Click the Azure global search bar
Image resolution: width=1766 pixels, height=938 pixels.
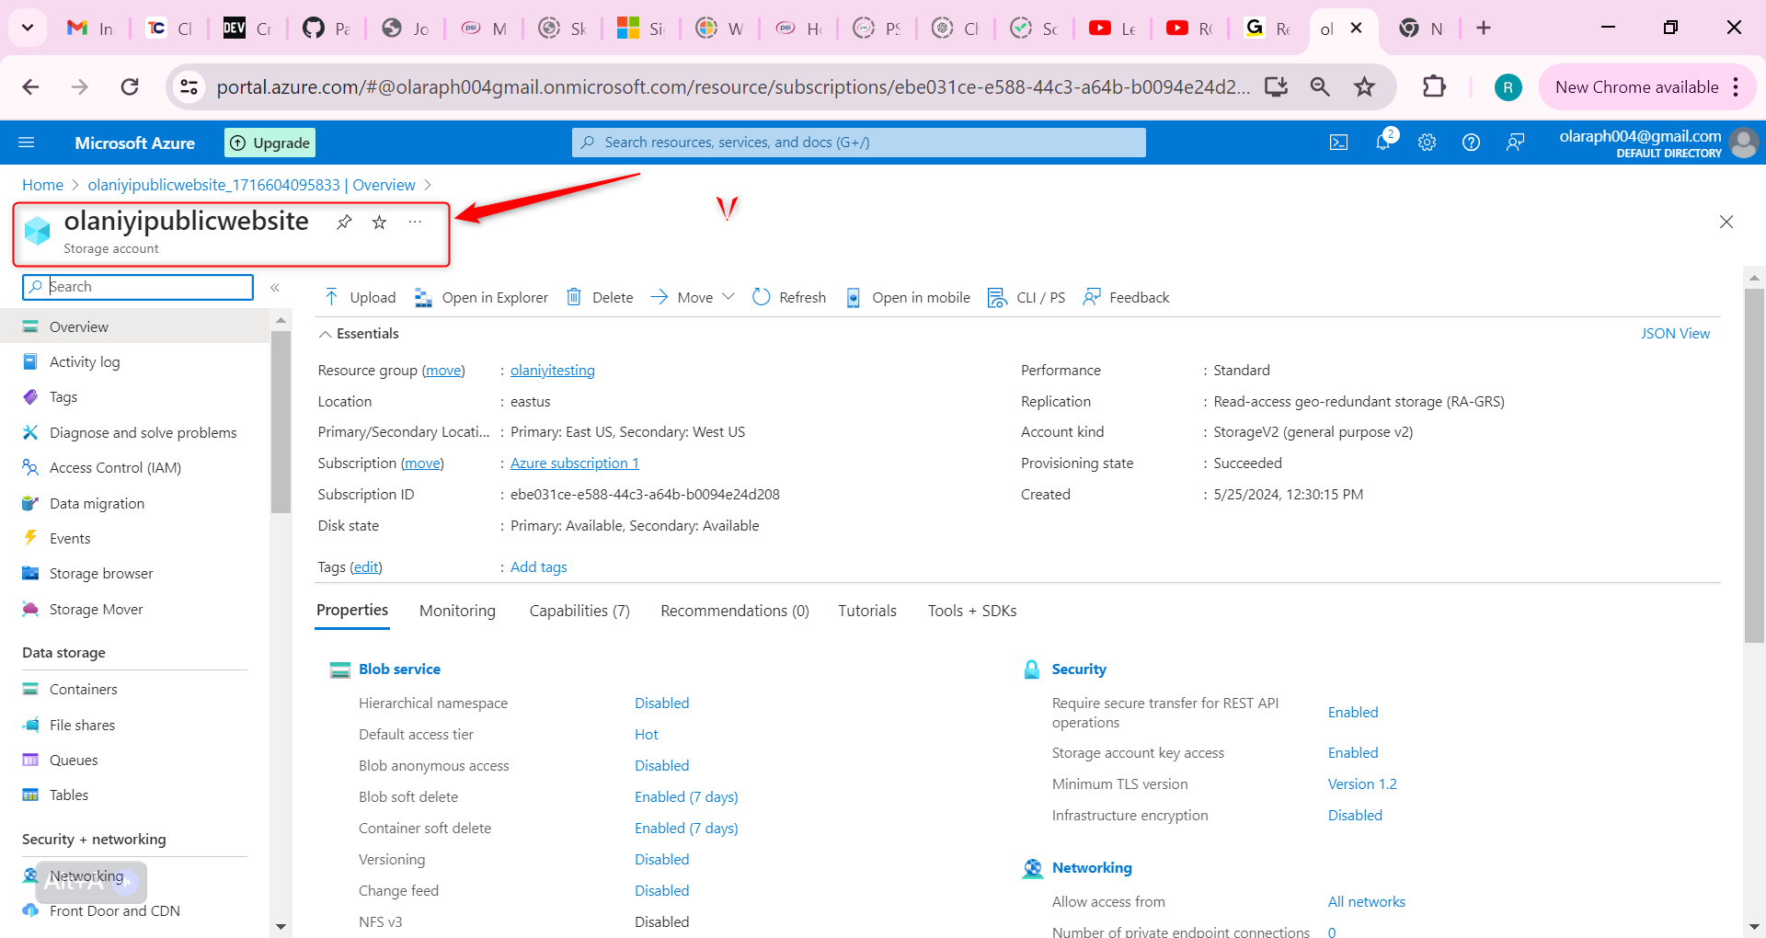(859, 143)
